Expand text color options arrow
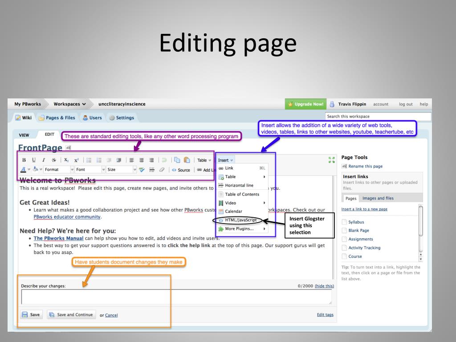This screenshot has width=456, height=342. pyautogui.click(x=29, y=170)
